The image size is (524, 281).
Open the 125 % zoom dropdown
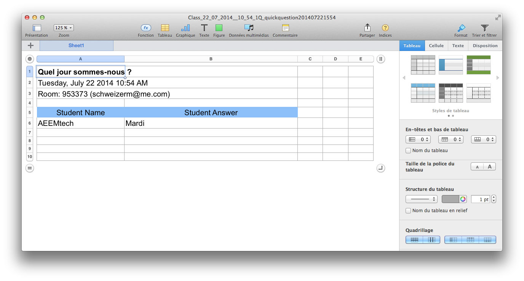tap(64, 28)
